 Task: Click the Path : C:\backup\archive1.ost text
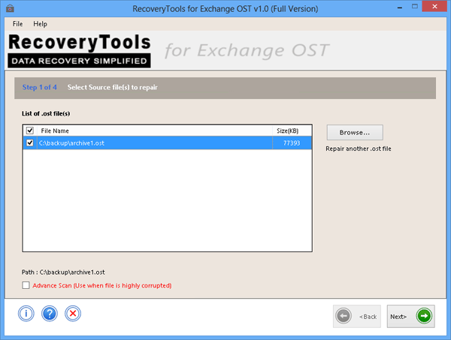pyautogui.click(x=63, y=272)
